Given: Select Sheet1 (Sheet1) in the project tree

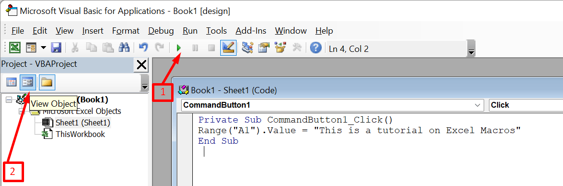Looking at the screenshot, I should 83,123.
